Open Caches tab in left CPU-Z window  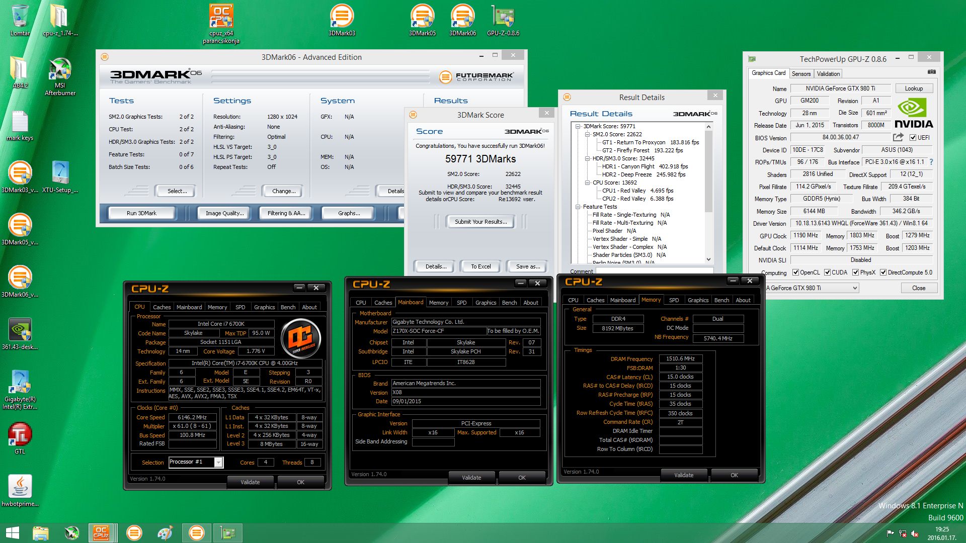162,307
